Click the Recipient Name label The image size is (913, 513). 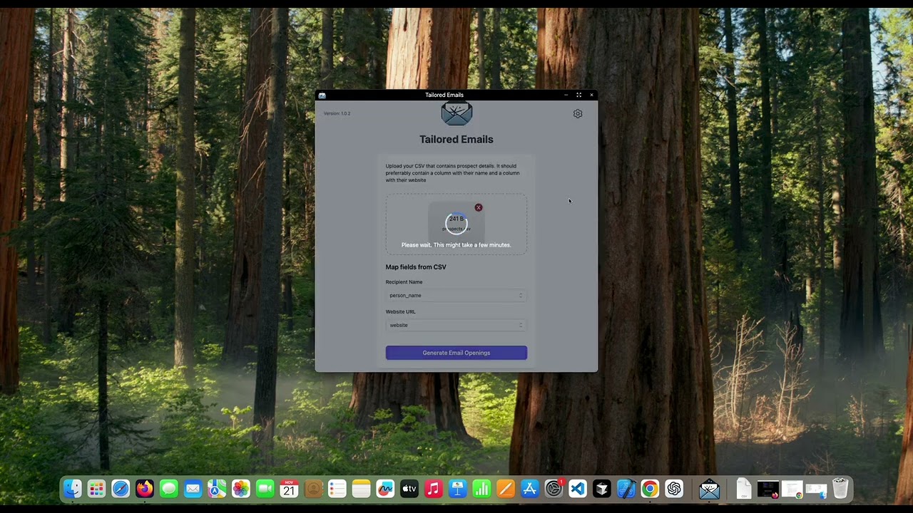coord(404,282)
